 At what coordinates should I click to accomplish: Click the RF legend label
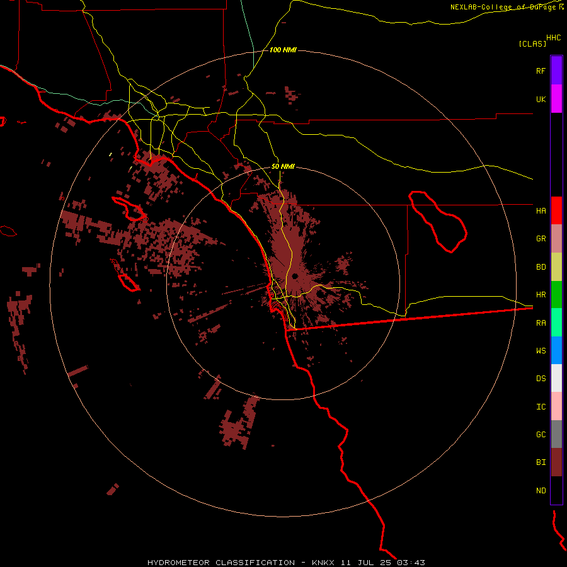click(541, 71)
